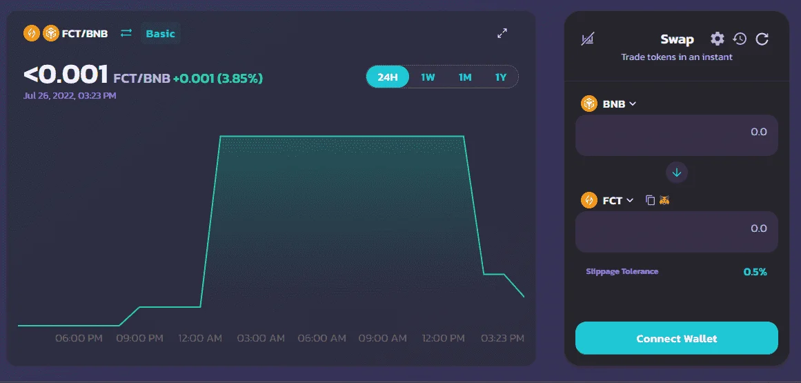This screenshot has height=383, width=801.
Task: Click the 0.5% slippage value
Action: [755, 272]
